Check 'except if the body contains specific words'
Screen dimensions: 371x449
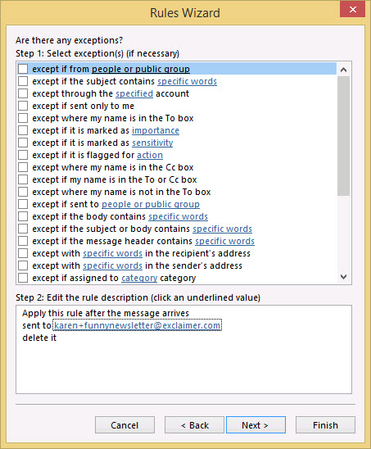point(23,216)
